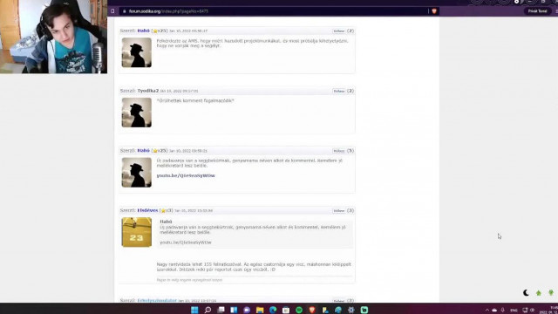Open the Brave browser icon in the taskbar

point(312,310)
